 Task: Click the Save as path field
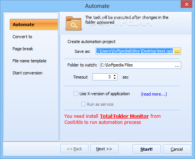(134, 51)
